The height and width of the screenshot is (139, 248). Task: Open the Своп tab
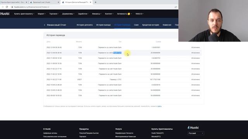pos(136,25)
